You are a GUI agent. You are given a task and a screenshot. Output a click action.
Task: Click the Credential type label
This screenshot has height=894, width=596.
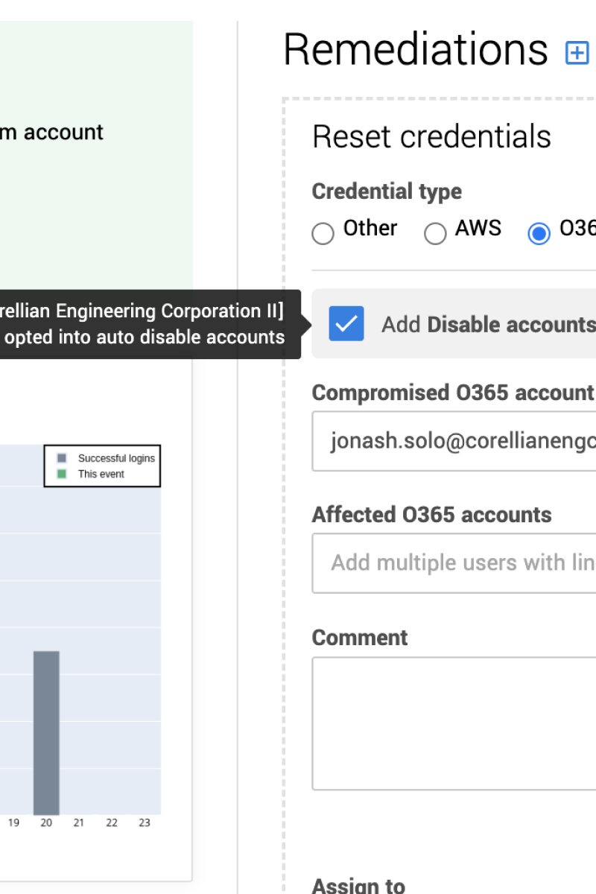click(x=387, y=191)
